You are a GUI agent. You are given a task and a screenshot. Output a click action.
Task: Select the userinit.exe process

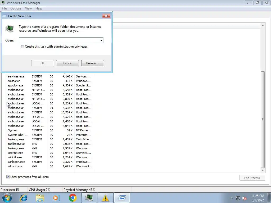click(50, 153)
